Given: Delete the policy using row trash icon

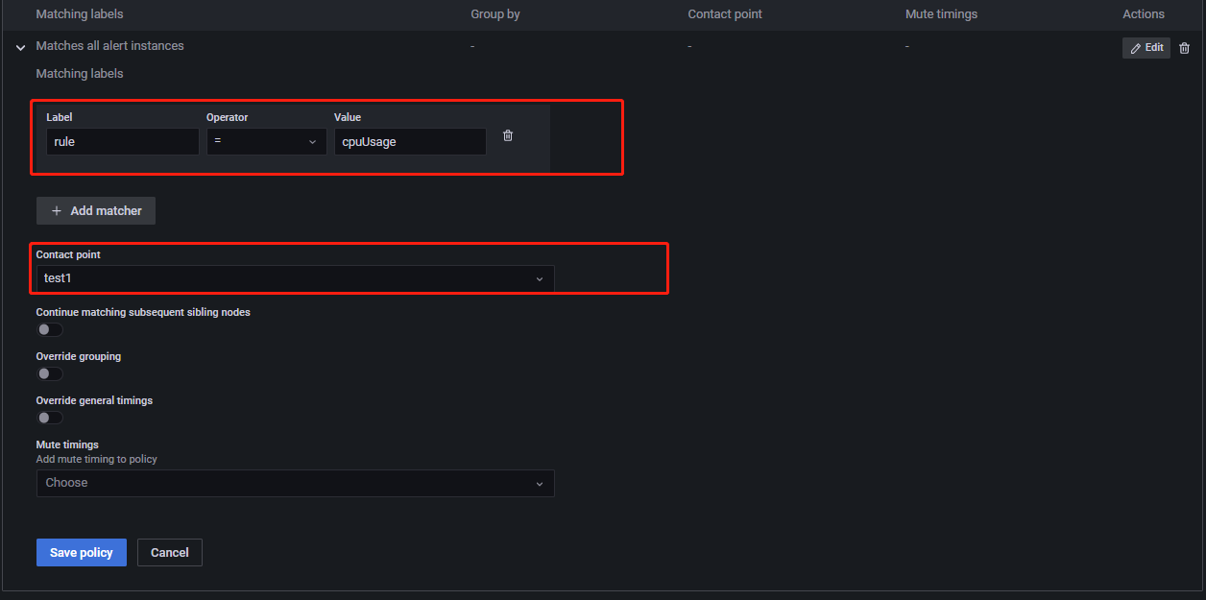Looking at the screenshot, I should pyautogui.click(x=1184, y=48).
